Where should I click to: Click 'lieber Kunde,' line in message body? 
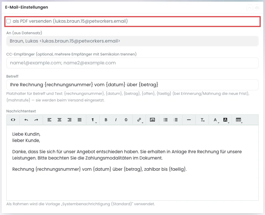coord(26,141)
